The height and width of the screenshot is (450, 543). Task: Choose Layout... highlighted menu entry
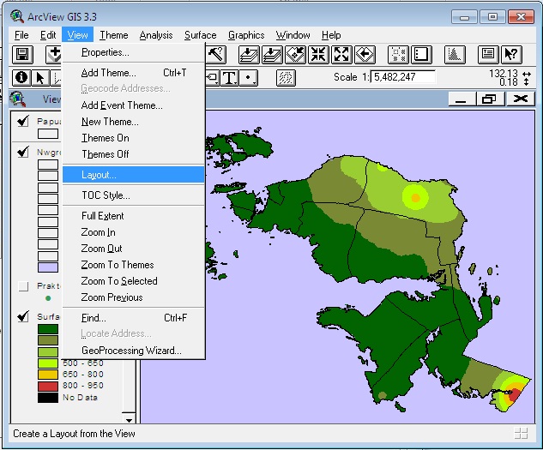[134, 175]
